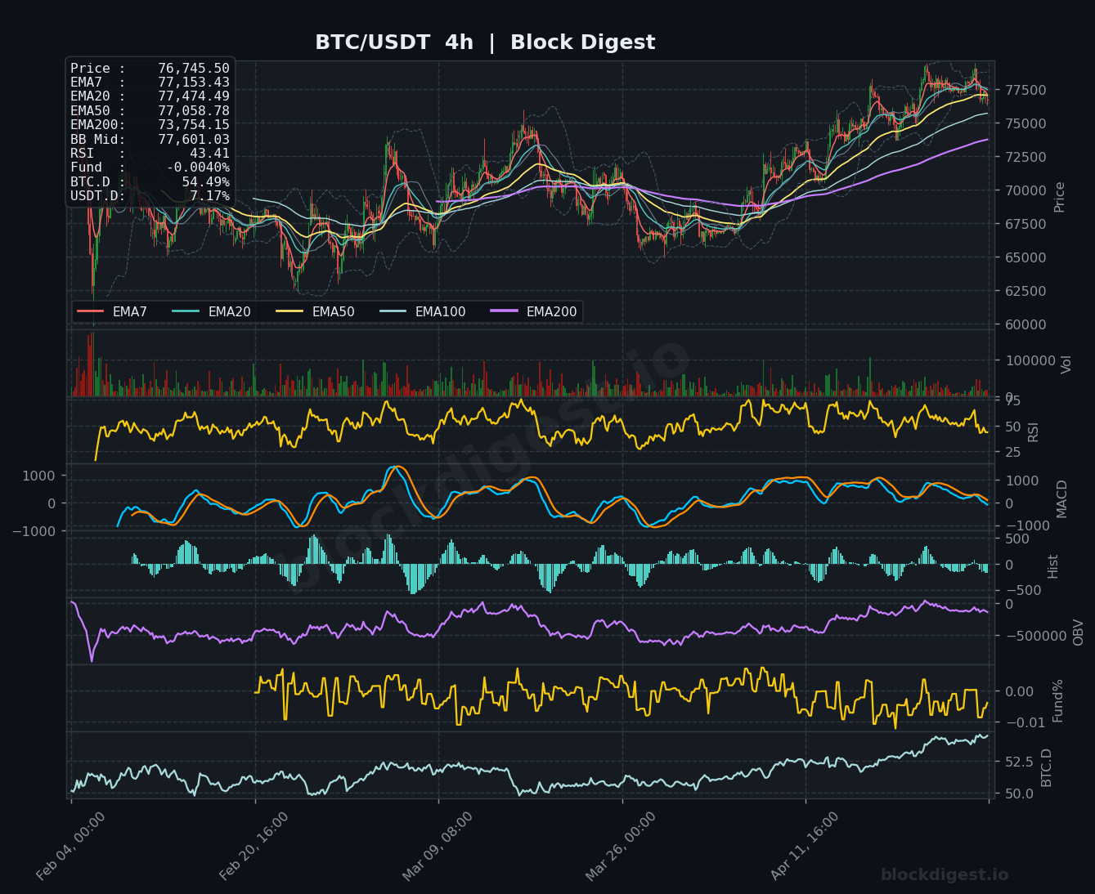Click the USDT.D value 7.17%
The image size is (1095, 894).
click(209, 196)
